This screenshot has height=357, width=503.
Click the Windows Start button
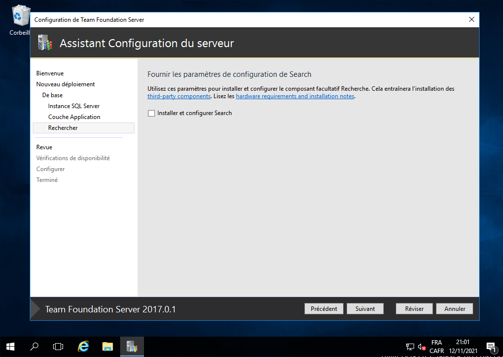[x=10, y=347]
